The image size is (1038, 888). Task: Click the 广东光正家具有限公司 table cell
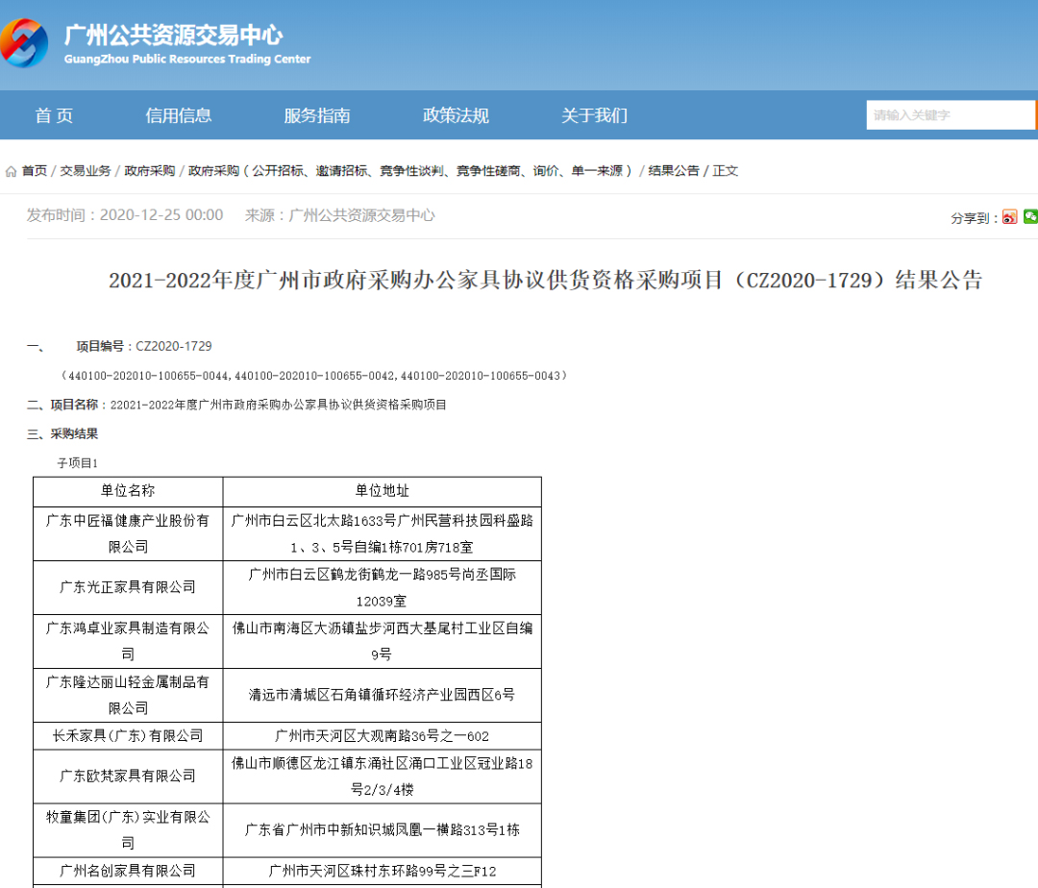pos(128,587)
